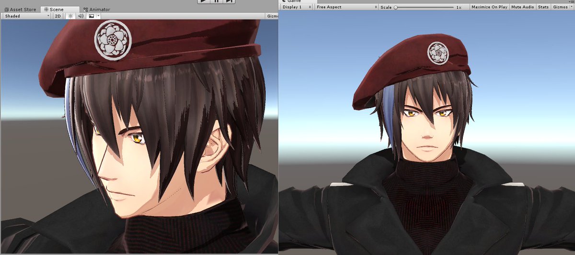Viewport: 575px width, 255px height.
Task: Click the Step frame button
Action: pyautogui.click(x=230, y=1)
